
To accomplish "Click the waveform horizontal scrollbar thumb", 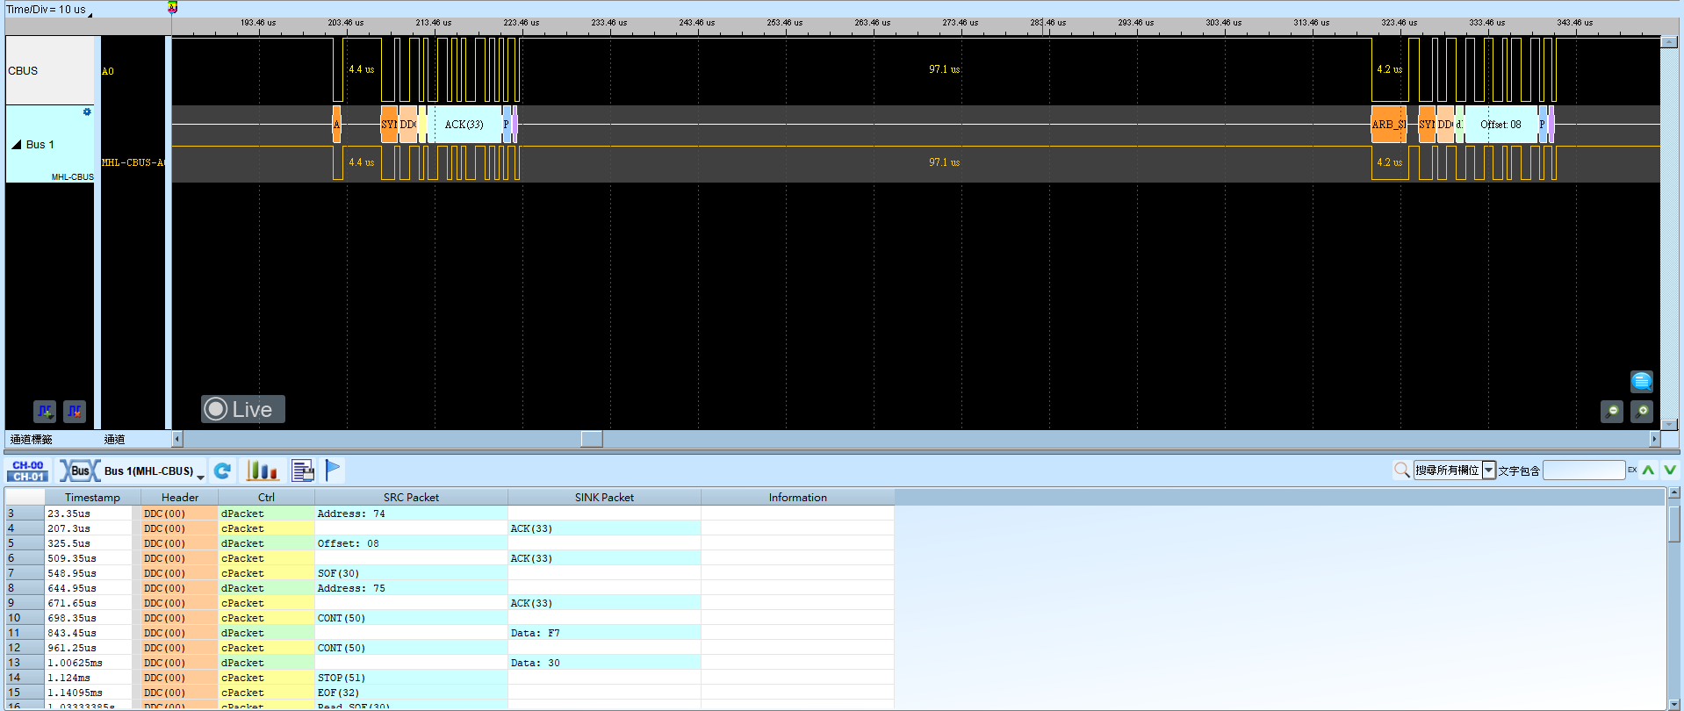I will point(592,439).
